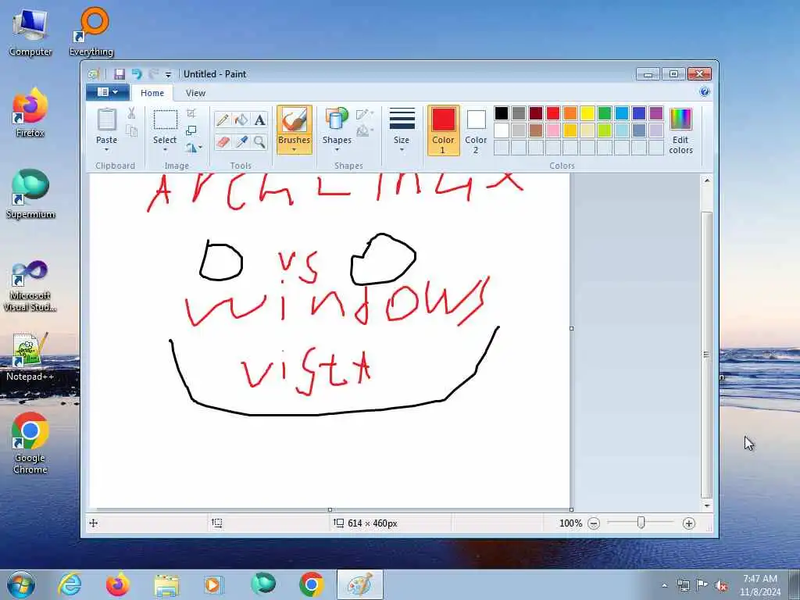This screenshot has width=800, height=600.
Task: Pick the pink color swatch
Action: [553, 130]
